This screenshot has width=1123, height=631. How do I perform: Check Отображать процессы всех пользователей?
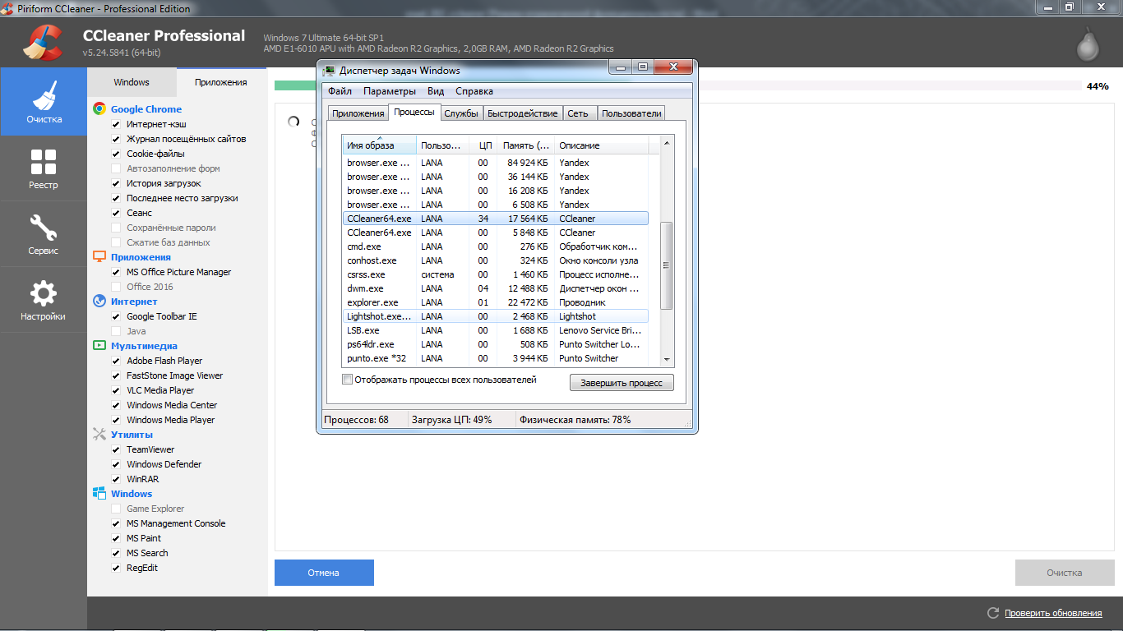[348, 380]
